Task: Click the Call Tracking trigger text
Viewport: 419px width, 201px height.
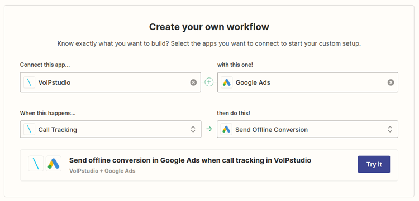Action: tap(58, 130)
